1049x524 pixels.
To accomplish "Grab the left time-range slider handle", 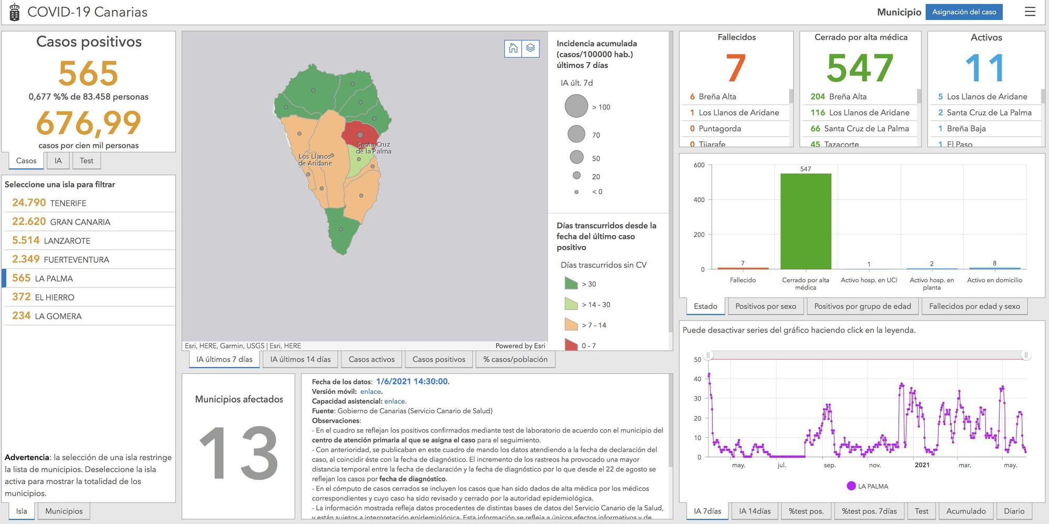I will pyautogui.click(x=708, y=355).
